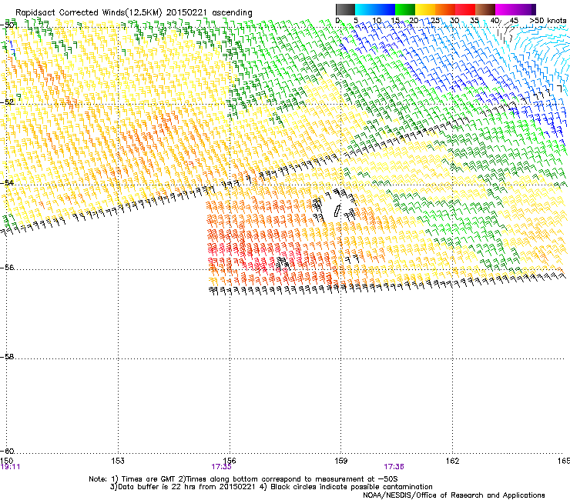Screen dimensions: 570x500
Task: Click the yellow 20-25 knots legend segment
Action: (425, 9)
